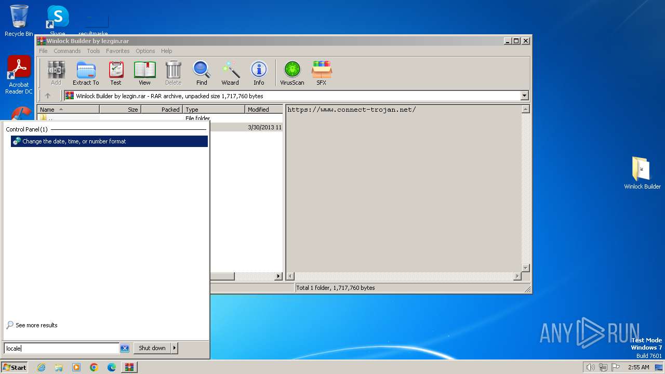
Task: Clear the Start menu search box
Action: [x=125, y=348]
